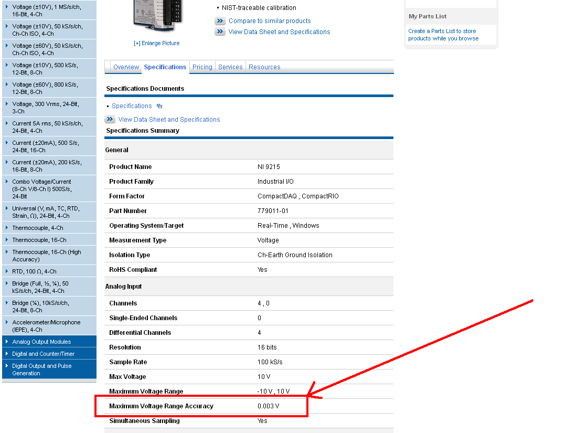Open top View Data Sheet and Specifications link
The height and width of the screenshot is (433, 566).
(279, 32)
